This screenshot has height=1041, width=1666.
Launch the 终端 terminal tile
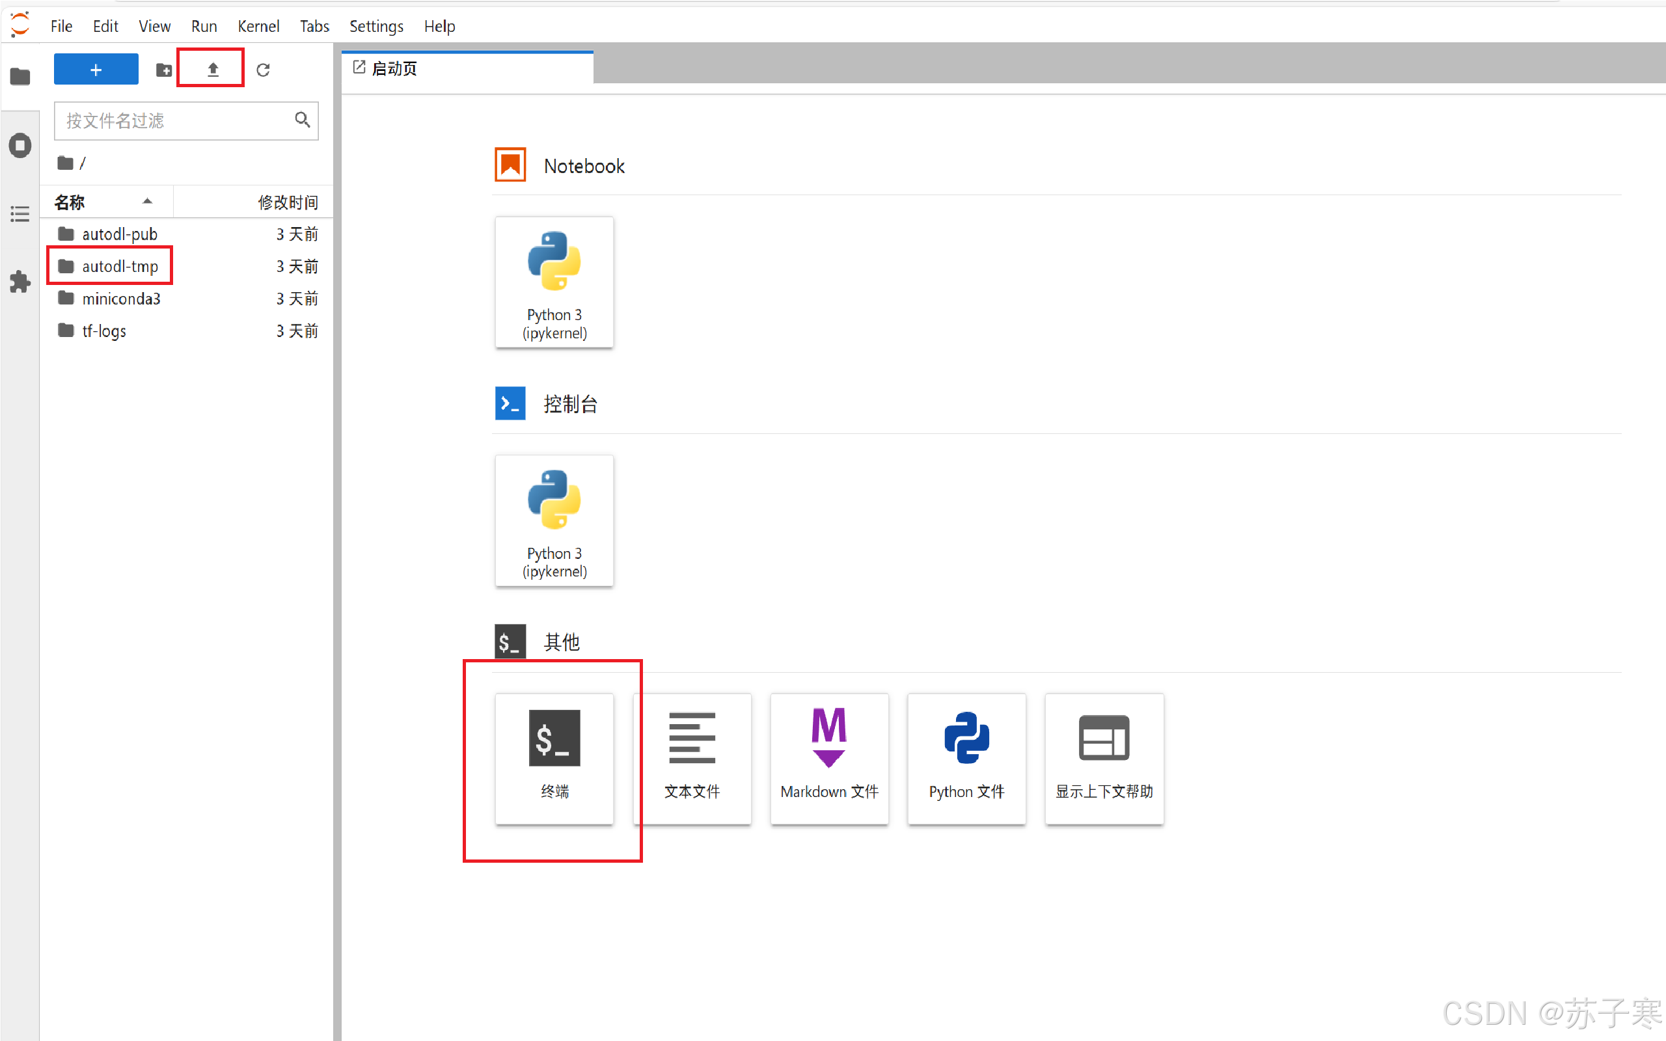[554, 758]
